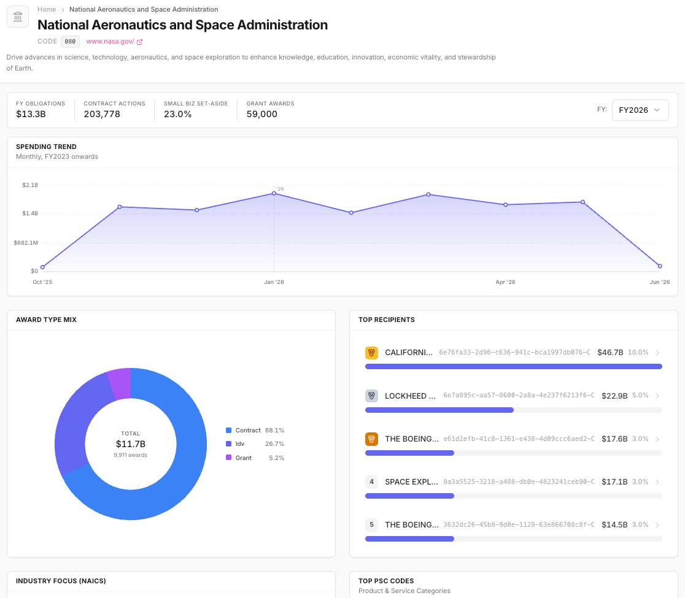Click the bronze medal icon for The Boeing $17.6B
This screenshot has height=598, width=685.
click(x=371, y=439)
